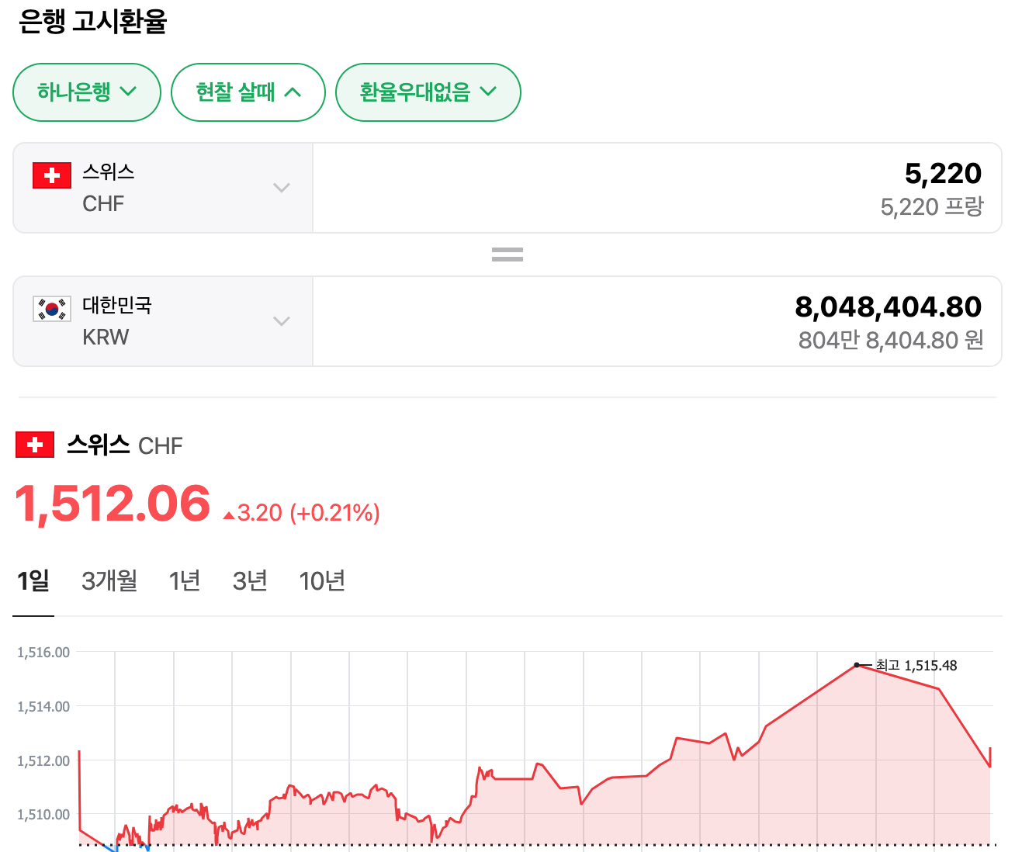Expand the 대한민국 KRW currency selector
1015x852 pixels.
click(163, 321)
